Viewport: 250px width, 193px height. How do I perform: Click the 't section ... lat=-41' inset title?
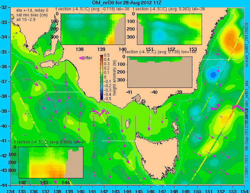click(x=50, y=142)
